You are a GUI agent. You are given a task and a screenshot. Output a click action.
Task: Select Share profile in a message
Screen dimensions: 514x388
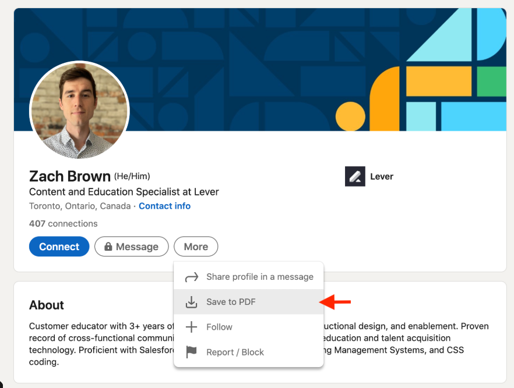coord(260,277)
